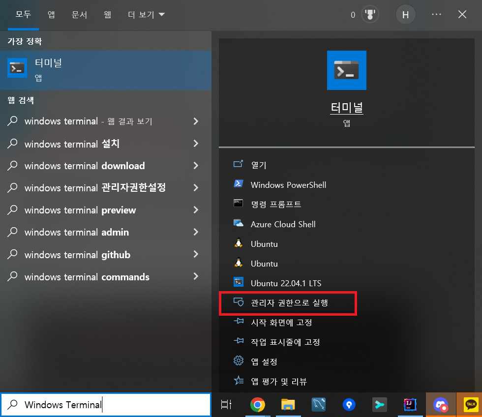
Task: Open the three-dot options menu
Action: coord(436,14)
